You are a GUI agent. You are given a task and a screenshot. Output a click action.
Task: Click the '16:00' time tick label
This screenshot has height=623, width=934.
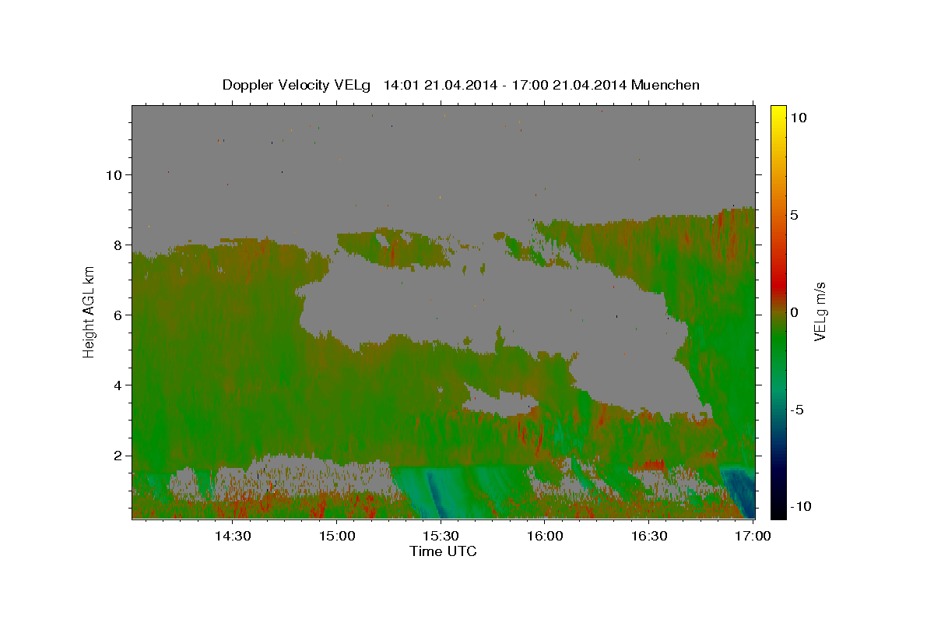click(x=545, y=537)
